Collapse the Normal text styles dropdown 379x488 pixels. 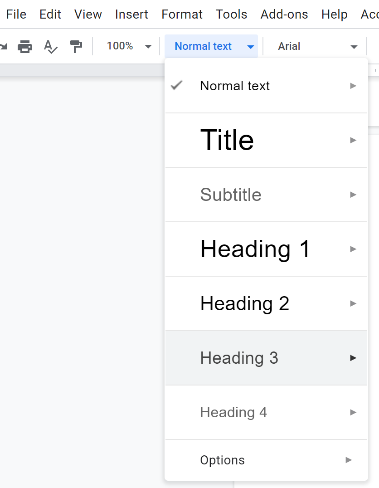point(211,46)
